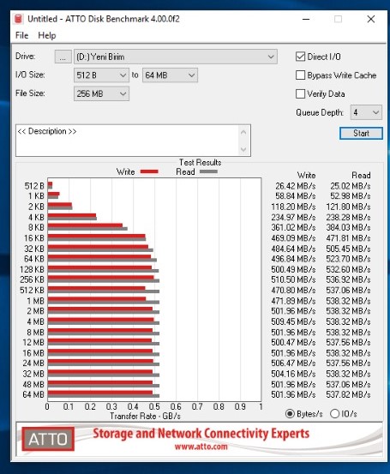The width and height of the screenshot is (390, 474).
Task: Click the read value 25.02 MB/s
Action: pyautogui.click(x=350, y=186)
